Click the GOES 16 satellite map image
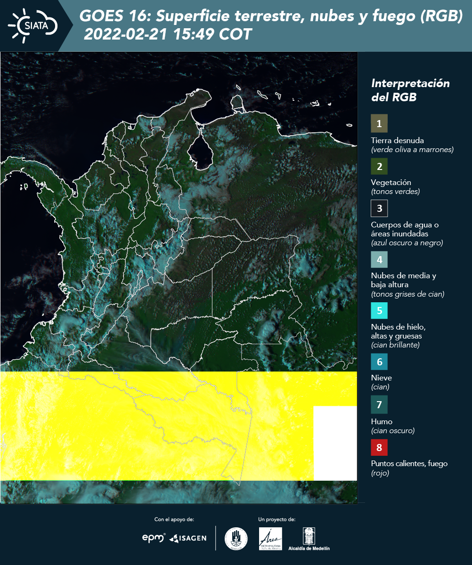 click(x=179, y=278)
